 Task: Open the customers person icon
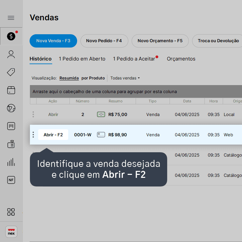click(x=11, y=54)
